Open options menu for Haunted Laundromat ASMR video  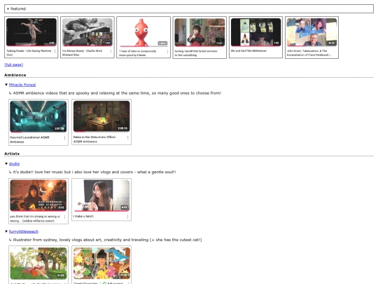click(x=64, y=138)
